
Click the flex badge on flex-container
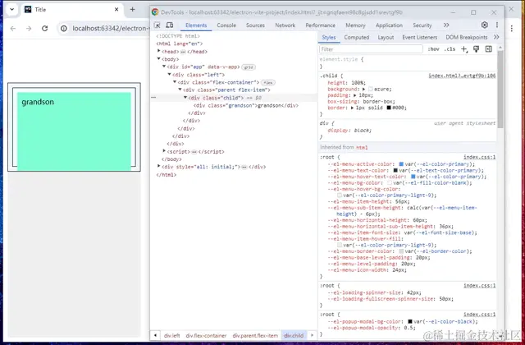268,82
